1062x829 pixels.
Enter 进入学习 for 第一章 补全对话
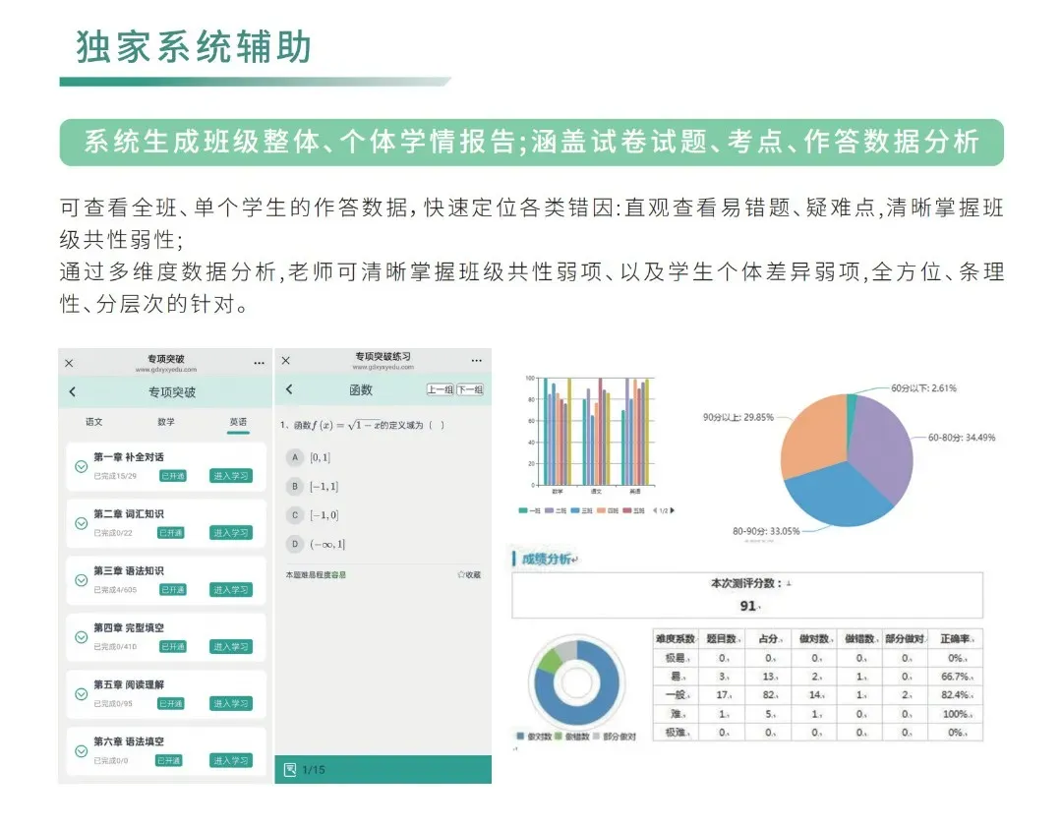231,475
